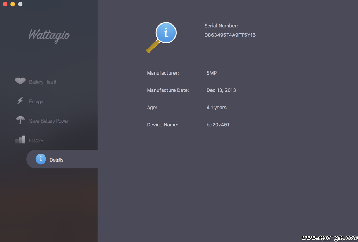Click the Save Battery Power umbrella icon
The width and height of the screenshot is (358, 242).
point(20,120)
